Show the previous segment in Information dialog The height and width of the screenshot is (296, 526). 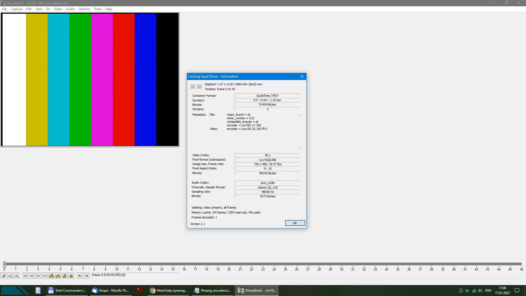pos(193,87)
